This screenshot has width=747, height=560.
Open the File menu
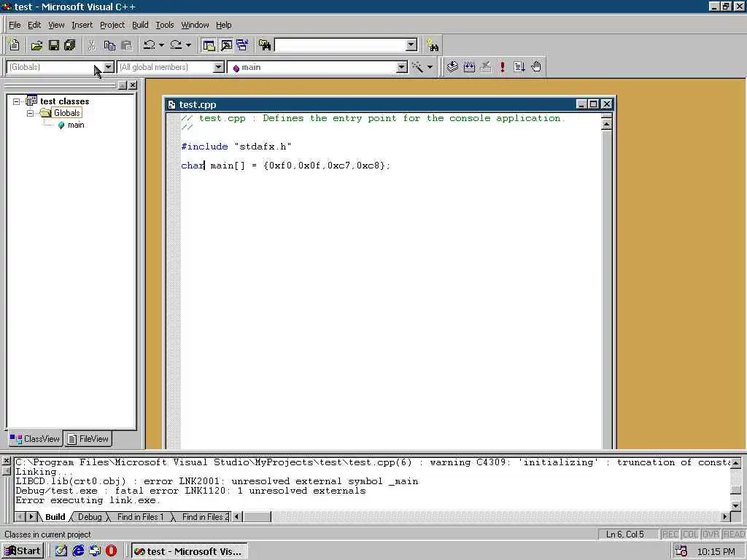tap(15, 25)
